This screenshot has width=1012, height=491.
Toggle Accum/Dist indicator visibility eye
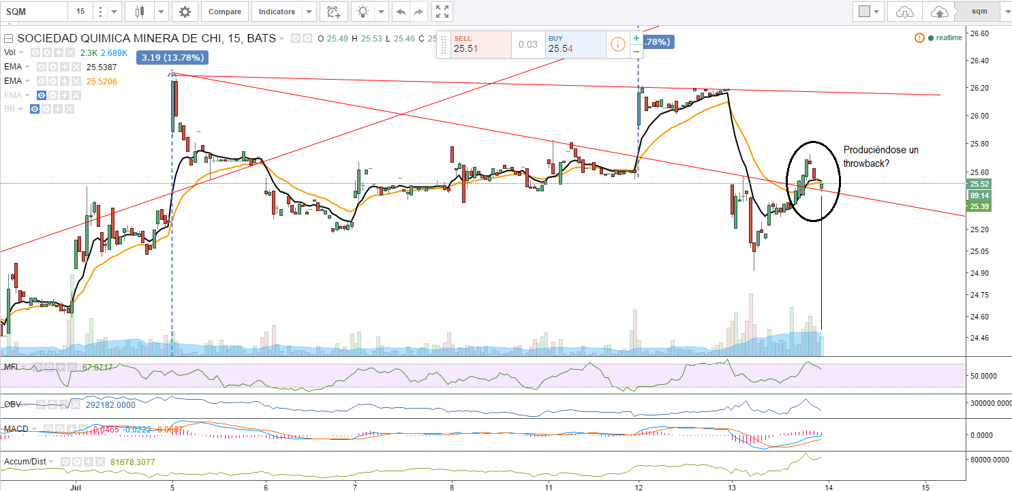(65, 462)
